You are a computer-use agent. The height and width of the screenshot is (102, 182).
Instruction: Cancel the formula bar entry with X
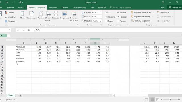click(18, 30)
